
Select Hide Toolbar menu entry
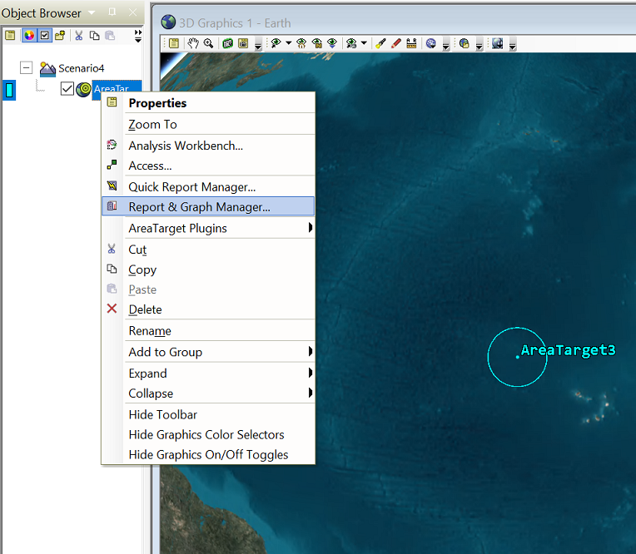208,414
